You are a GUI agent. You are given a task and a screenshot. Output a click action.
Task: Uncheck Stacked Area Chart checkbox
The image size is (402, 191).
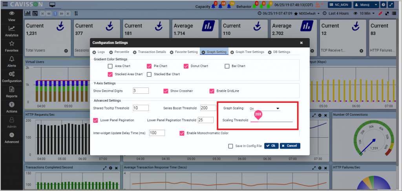coord(110,74)
